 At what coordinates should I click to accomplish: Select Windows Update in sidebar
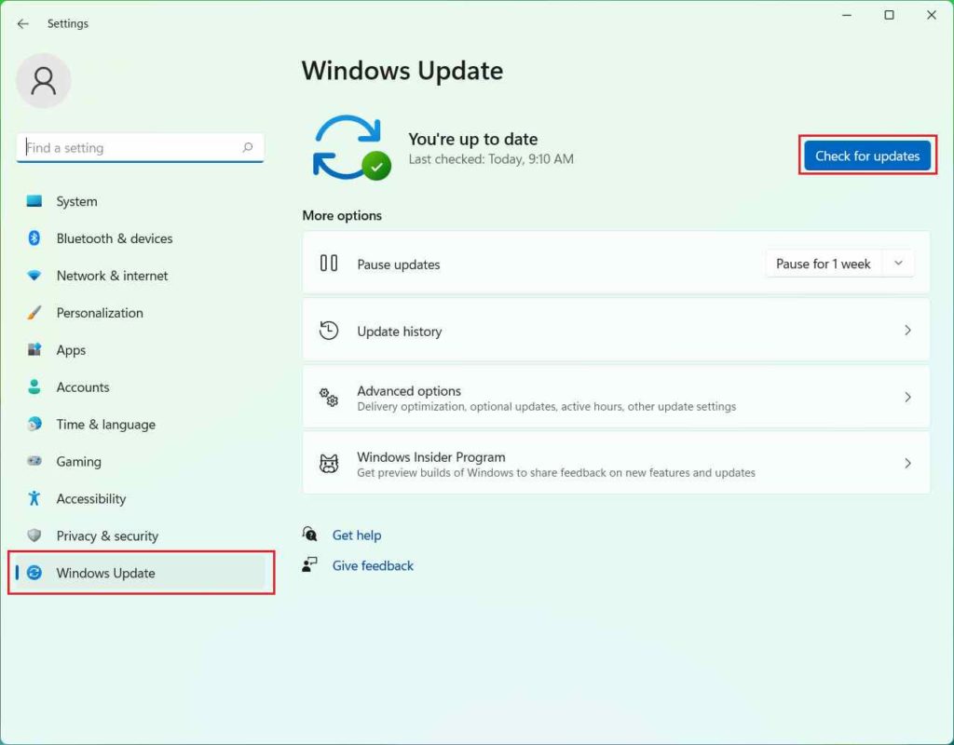click(x=141, y=573)
